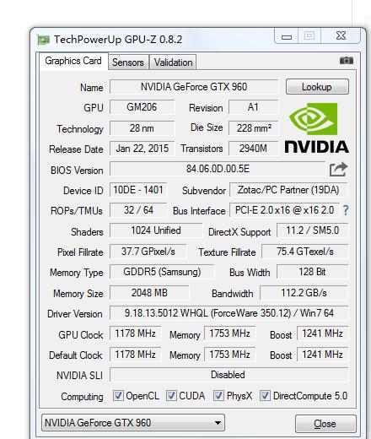Viewport: 371px width, 439px height.
Task: Click the GPU-Z title bar app icon
Action: click(43, 40)
